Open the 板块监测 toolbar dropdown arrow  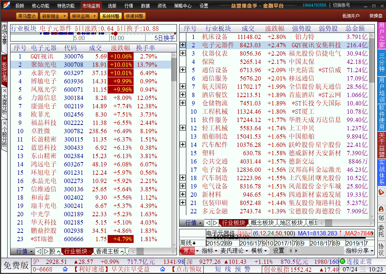pos(95,16)
